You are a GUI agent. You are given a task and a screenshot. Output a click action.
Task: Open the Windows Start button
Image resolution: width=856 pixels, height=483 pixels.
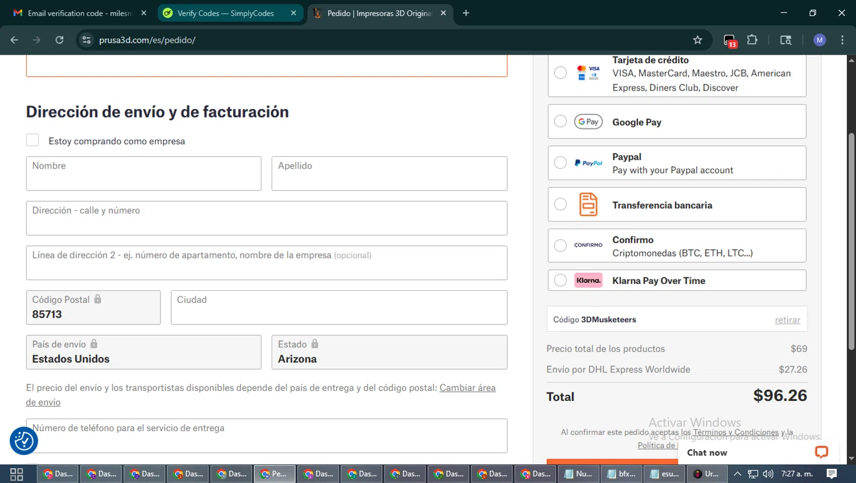tap(17, 474)
